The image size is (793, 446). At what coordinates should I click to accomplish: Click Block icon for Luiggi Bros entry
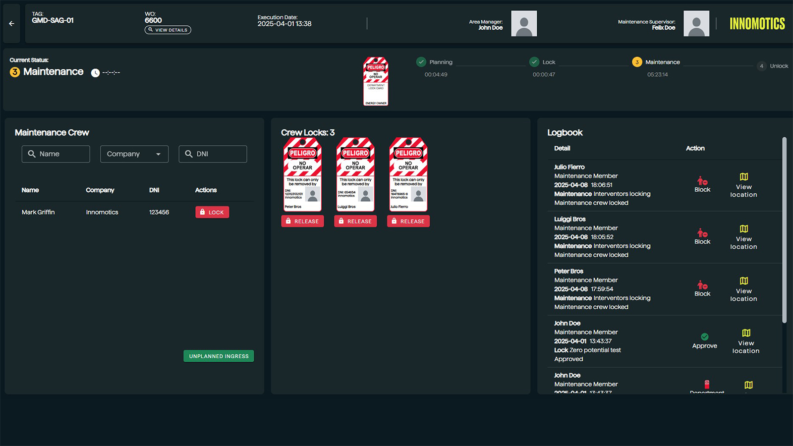pyautogui.click(x=702, y=233)
